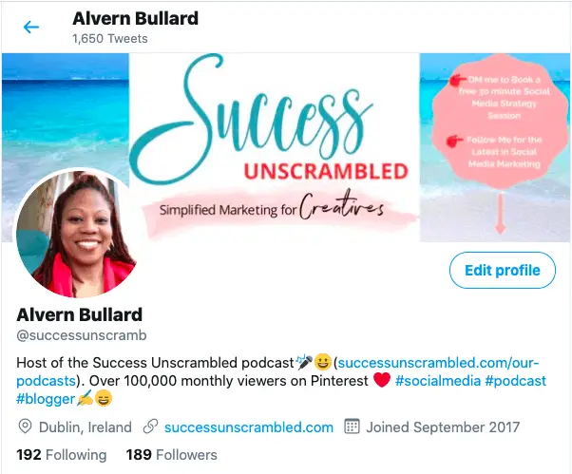572x474 pixels.
Task: Click the @successunscramb handle
Action: point(82,335)
